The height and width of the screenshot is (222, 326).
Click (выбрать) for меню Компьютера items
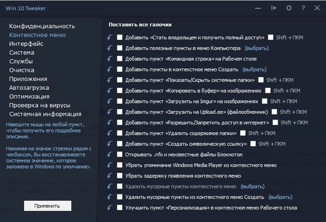click(x=257, y=48)
